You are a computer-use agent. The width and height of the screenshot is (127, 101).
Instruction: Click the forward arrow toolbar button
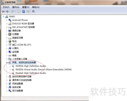7,12
